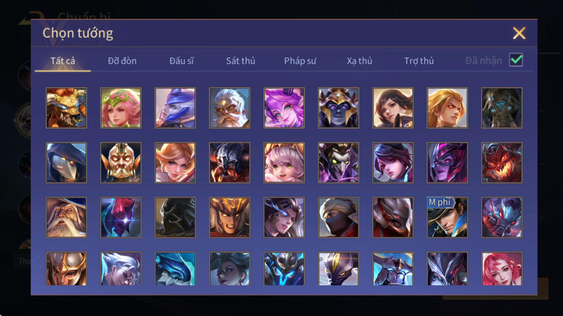Open the Sát thủ tab

pos(241,61)
